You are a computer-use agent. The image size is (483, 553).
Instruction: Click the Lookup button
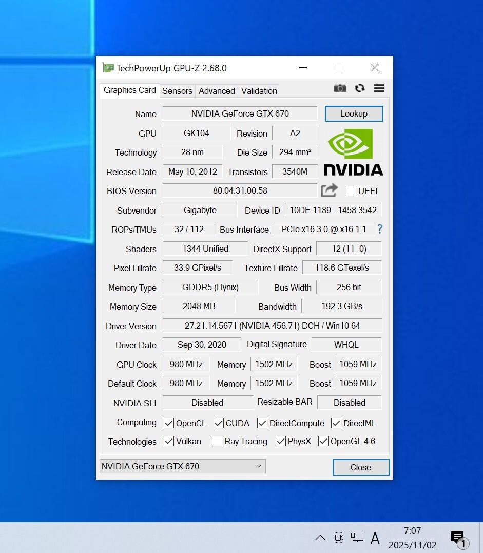click(x=354, y=113)
